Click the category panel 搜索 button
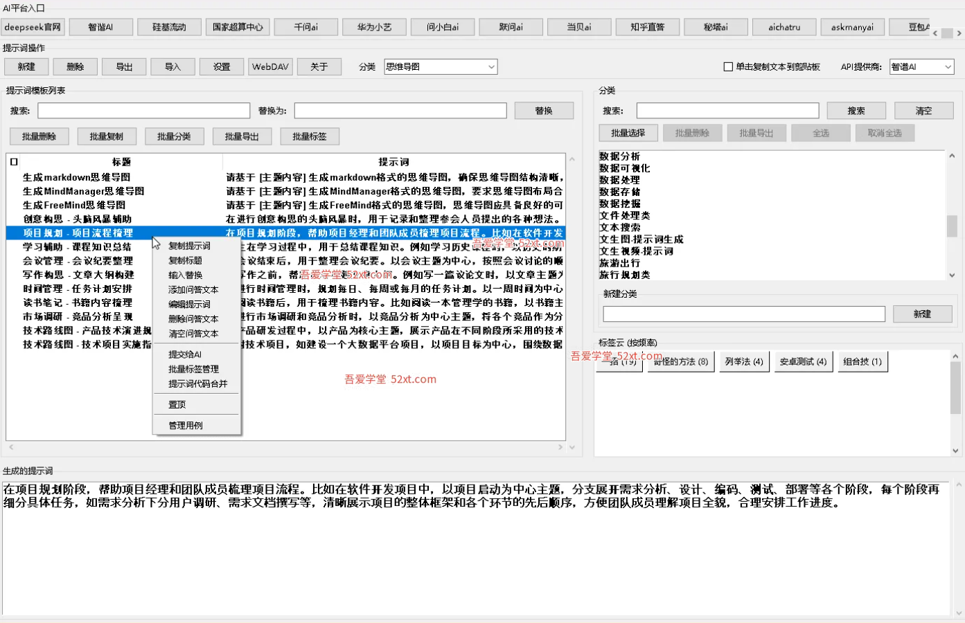This screenshot has height=623, width=965. pos(856,111)
